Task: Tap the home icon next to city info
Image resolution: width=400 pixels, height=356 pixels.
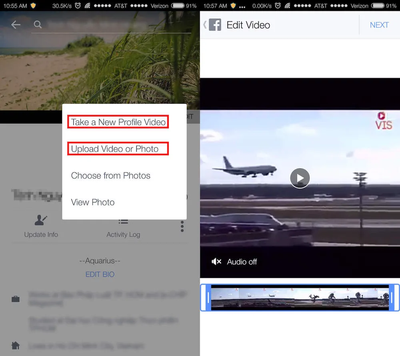Action: [15, 345]
